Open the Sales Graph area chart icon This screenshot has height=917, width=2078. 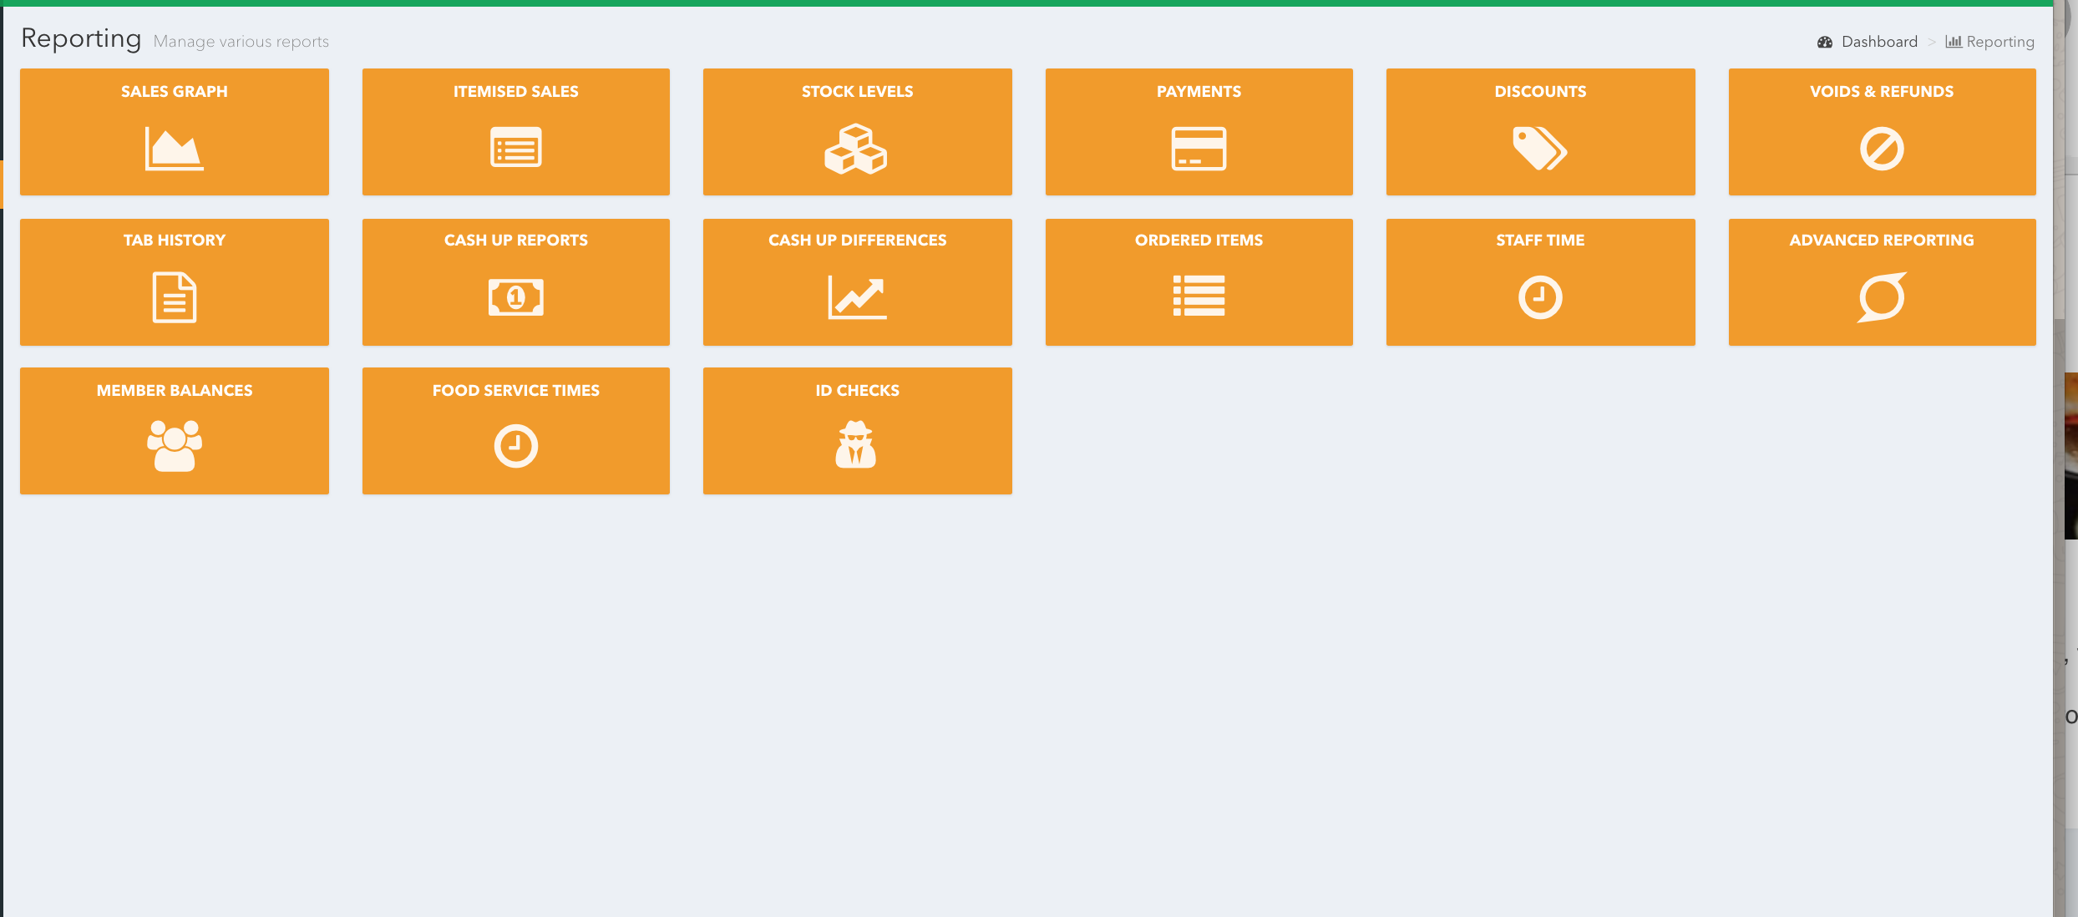(174, 149)
